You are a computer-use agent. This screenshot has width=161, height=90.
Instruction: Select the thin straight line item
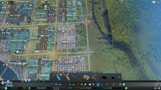76,78
